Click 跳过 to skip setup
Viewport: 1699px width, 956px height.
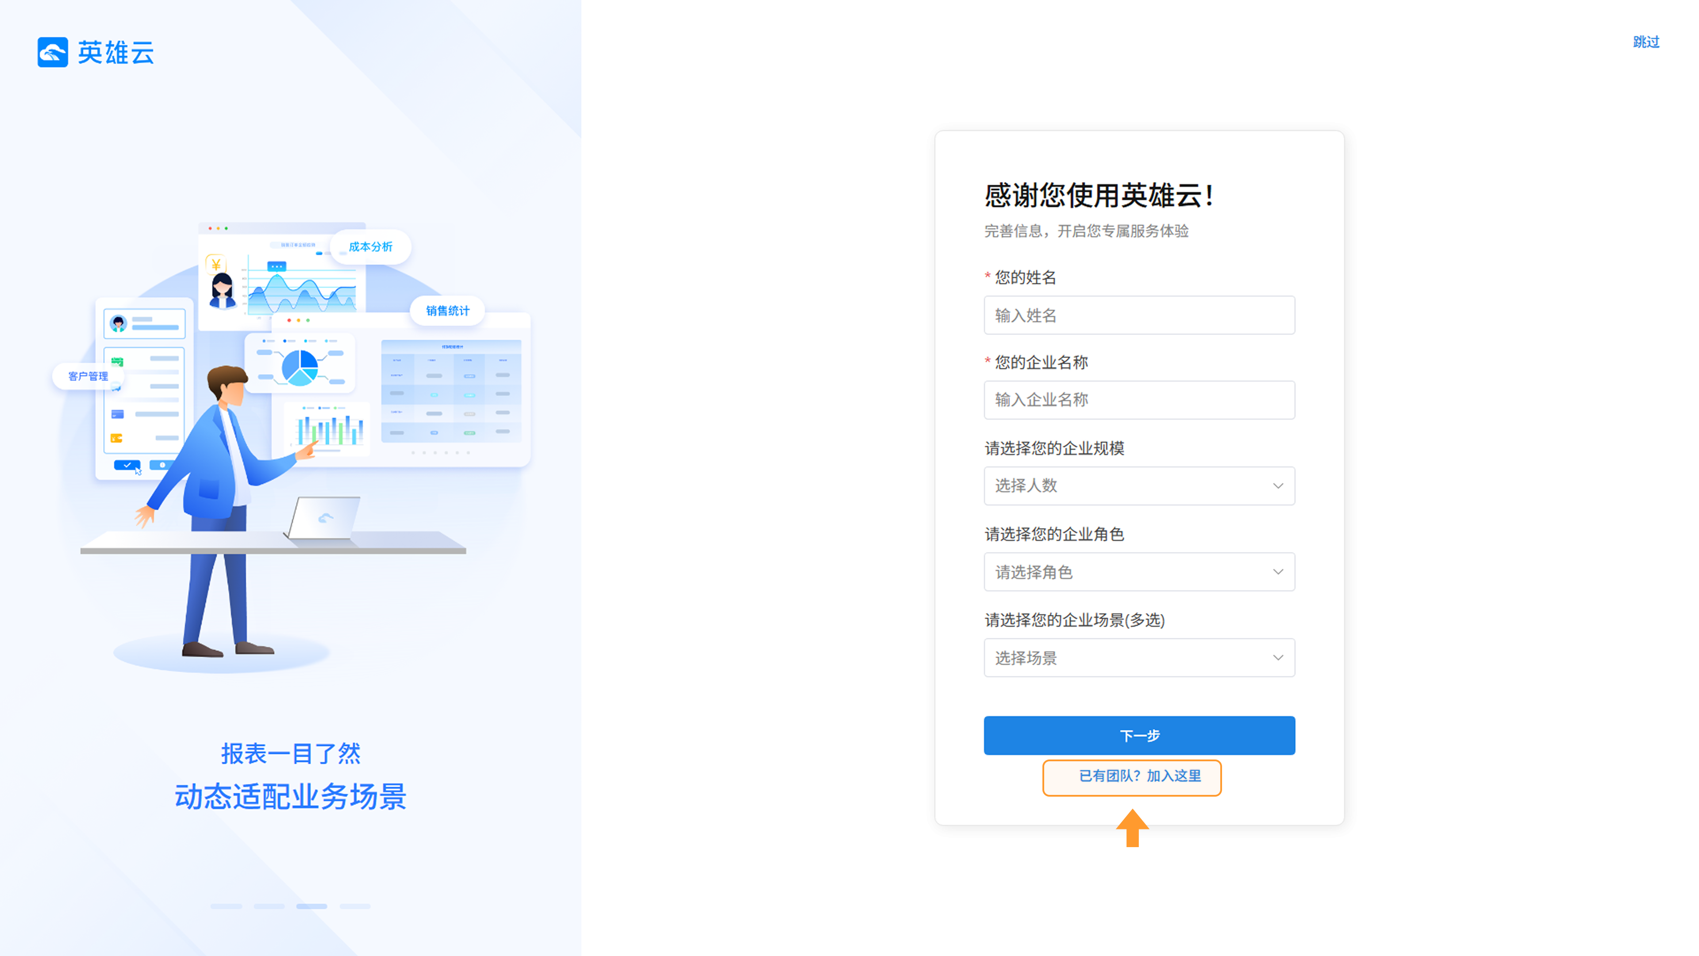[1645, 42]
